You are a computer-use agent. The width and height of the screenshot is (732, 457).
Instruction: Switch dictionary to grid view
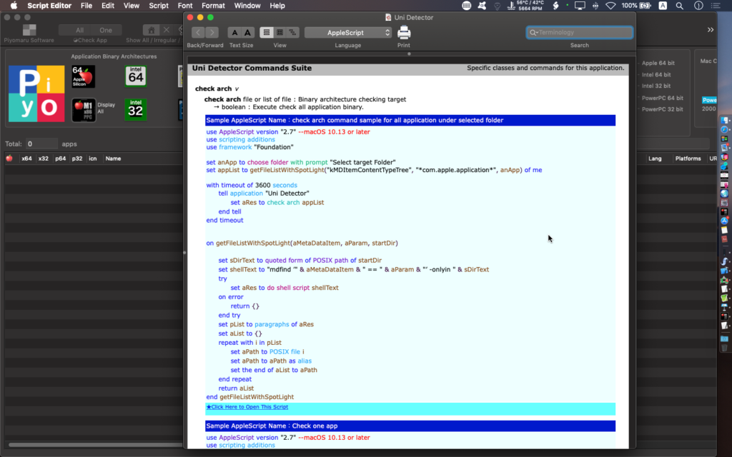coord(280,32)
